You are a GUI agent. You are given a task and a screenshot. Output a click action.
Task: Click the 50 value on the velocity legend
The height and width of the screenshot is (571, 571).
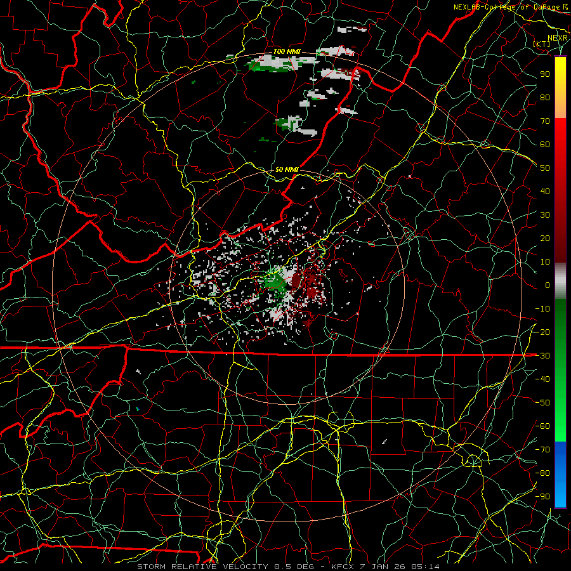point(545,168)
